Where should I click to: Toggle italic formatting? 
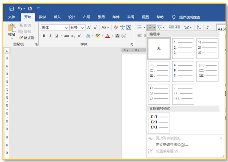point(50,36)
